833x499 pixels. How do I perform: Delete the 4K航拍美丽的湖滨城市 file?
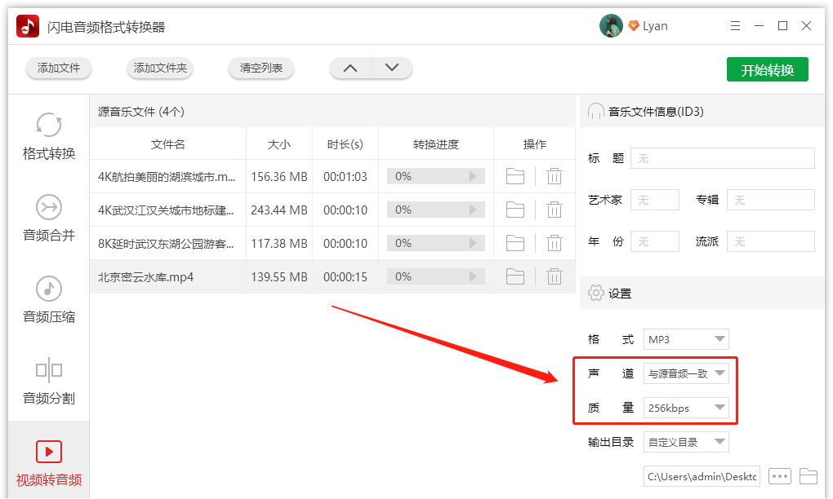click(x=554, y=176)
